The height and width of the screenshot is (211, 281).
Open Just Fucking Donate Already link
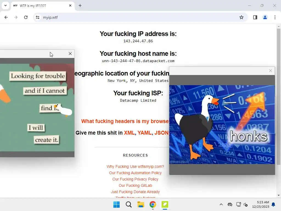click(x=135, y=192)
